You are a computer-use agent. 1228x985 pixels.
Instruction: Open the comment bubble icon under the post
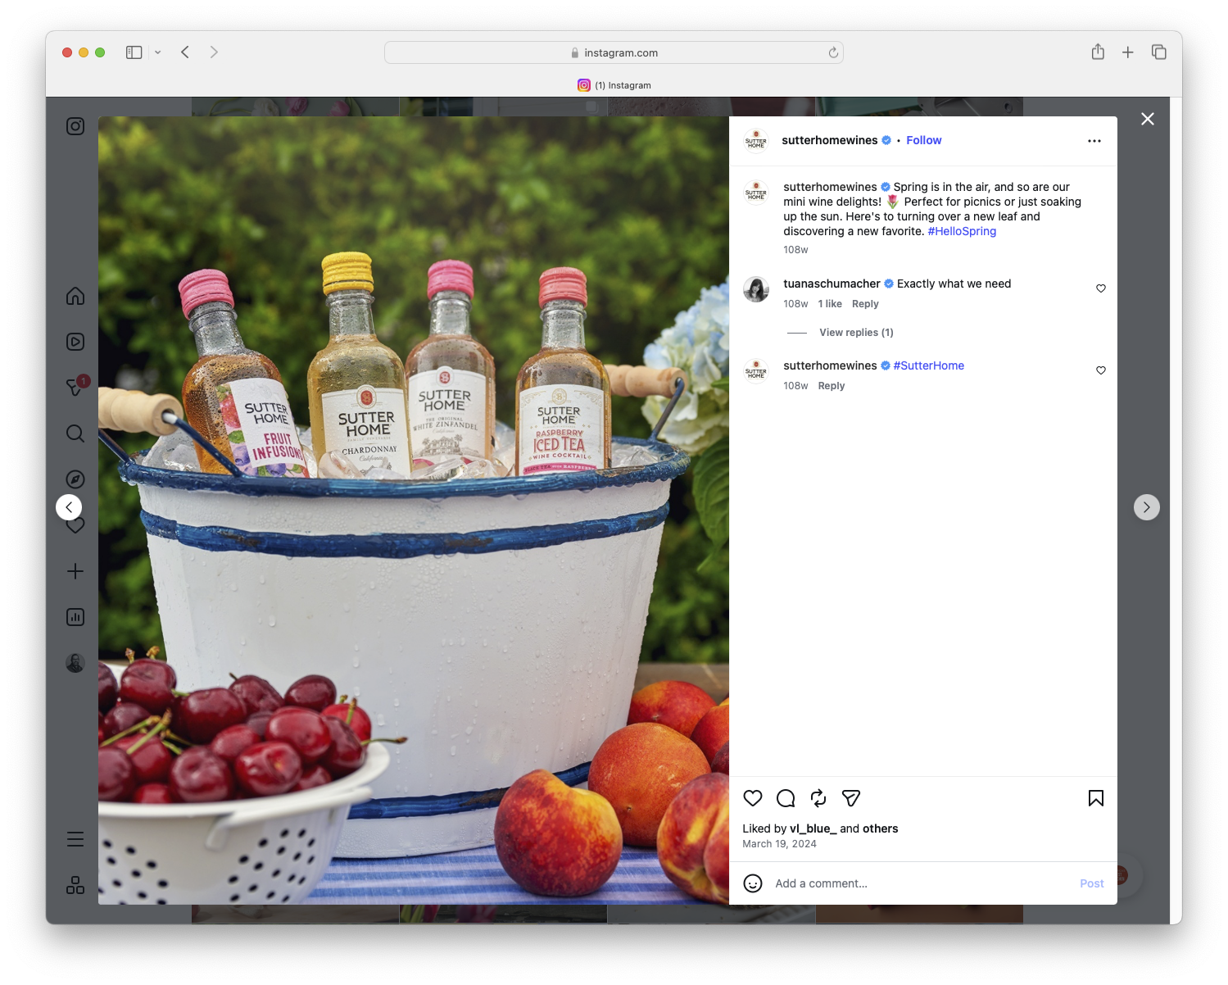pos(785,798)
